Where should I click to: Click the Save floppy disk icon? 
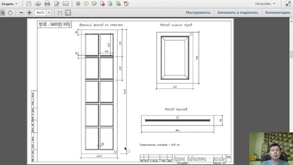pyautogui.click(x=28, y=4)
